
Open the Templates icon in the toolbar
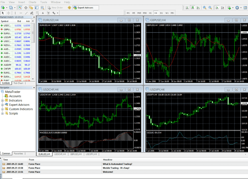tap(245, 7)
